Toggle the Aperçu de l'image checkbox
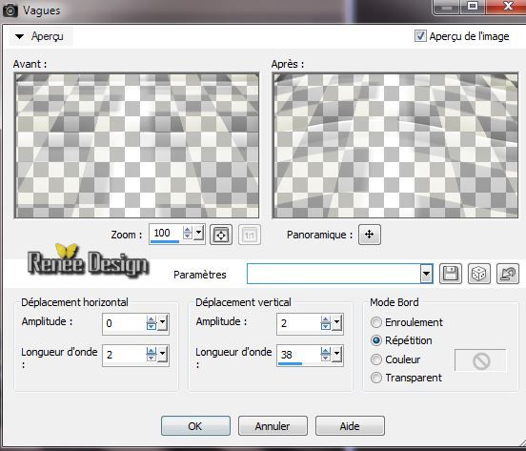This screenshot has width=526, height=451. tap(420, 36)
